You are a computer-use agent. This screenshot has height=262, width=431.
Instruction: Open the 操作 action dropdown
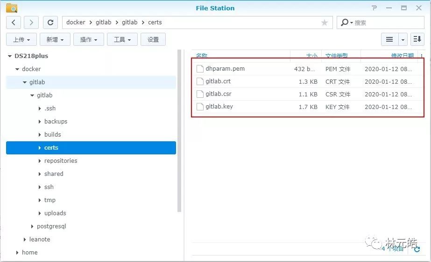pos(89,39)
